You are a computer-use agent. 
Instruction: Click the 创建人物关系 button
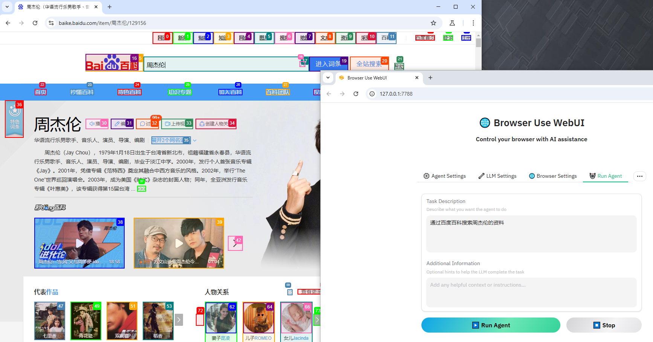click(x=216, y=124)
